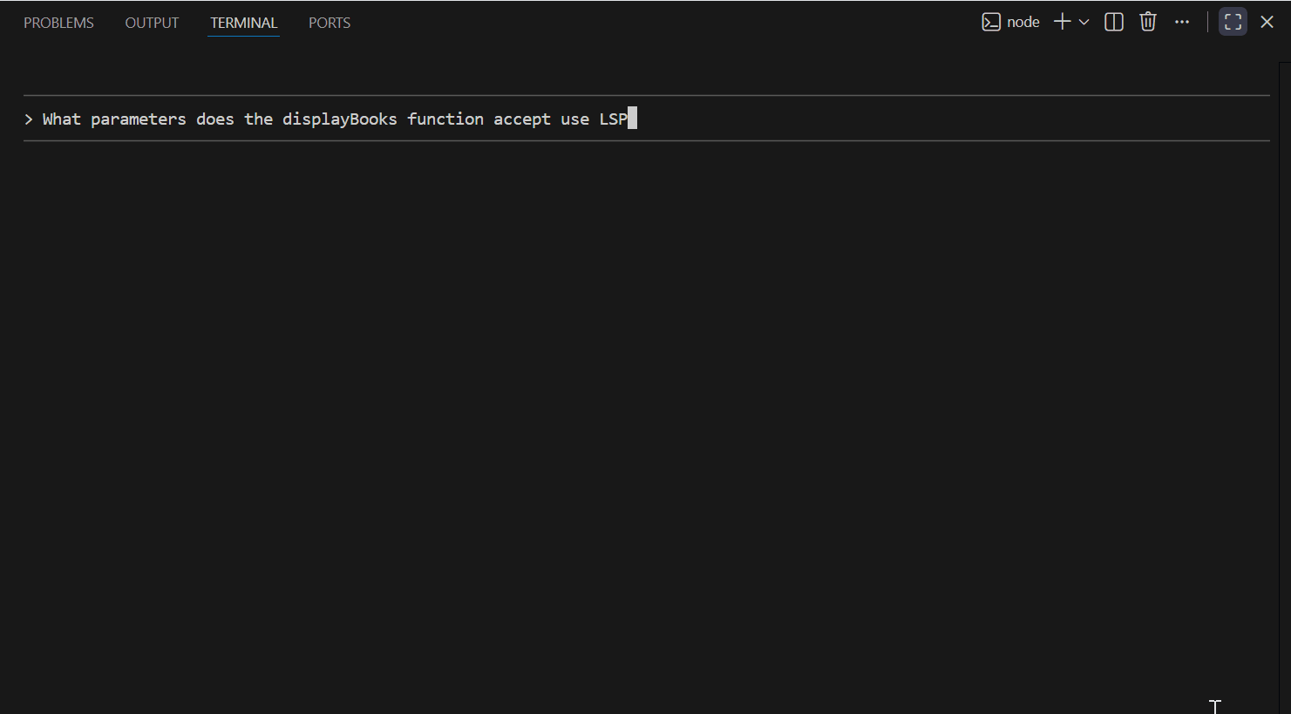Toggle the maximized panel size button
Screen dimensions: 1291x714
click(x=1233, y=22)
